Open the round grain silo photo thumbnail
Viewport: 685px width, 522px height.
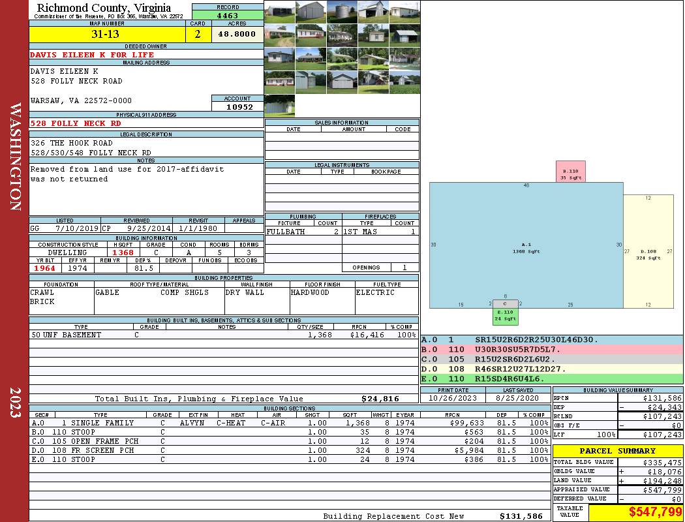click(342, 12)
